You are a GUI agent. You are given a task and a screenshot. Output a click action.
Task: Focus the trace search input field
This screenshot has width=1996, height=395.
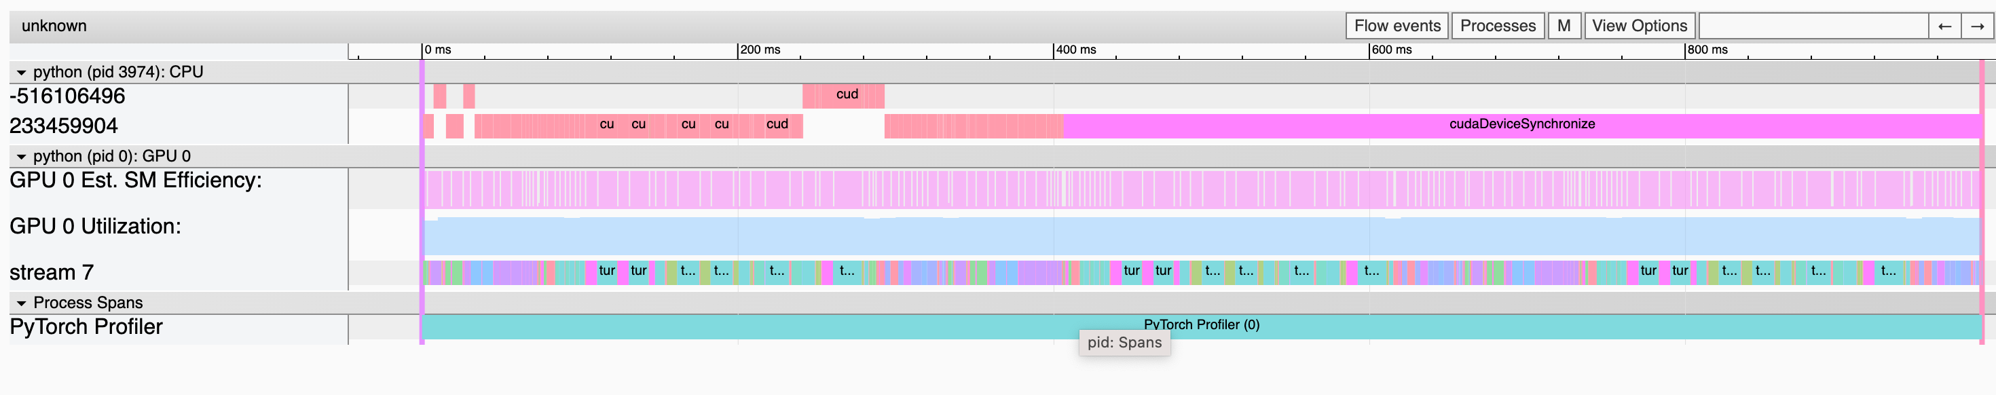[x=1813, y=26]
